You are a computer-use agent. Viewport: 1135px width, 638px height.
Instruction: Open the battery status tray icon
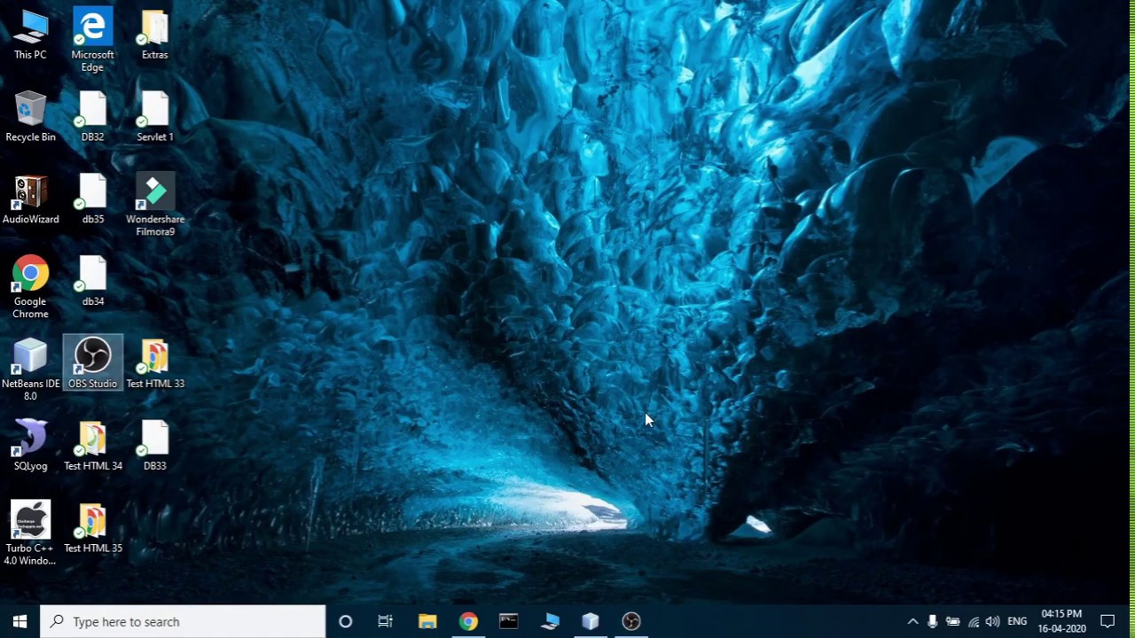(x=953, y=621)
